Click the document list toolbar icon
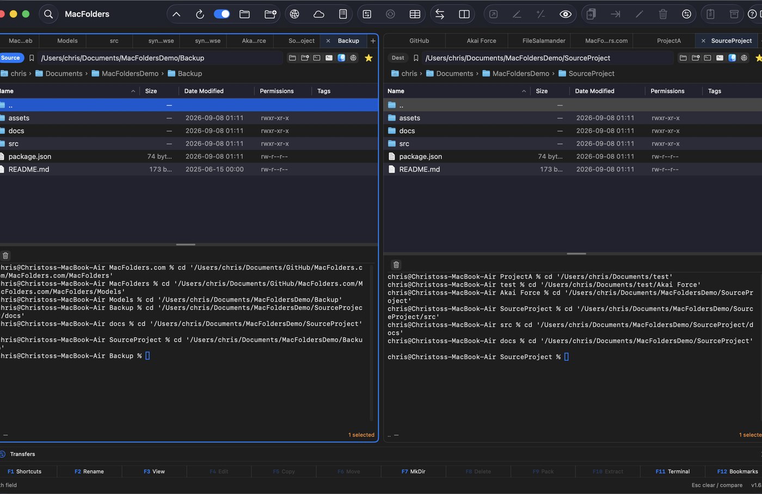Screen dimensions: 762x494 pos(343,14)
